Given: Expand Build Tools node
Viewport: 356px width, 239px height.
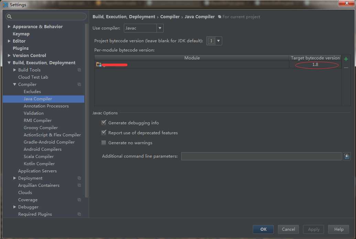Looking at the screenshot, I should (14, 70).
